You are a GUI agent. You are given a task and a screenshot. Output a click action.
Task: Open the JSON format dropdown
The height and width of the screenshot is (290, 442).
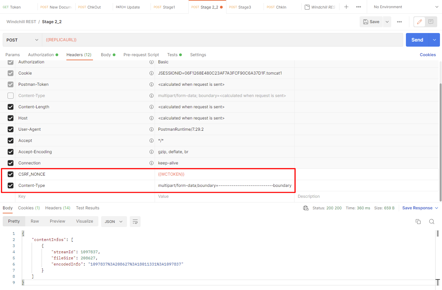(x=114, y=222)
